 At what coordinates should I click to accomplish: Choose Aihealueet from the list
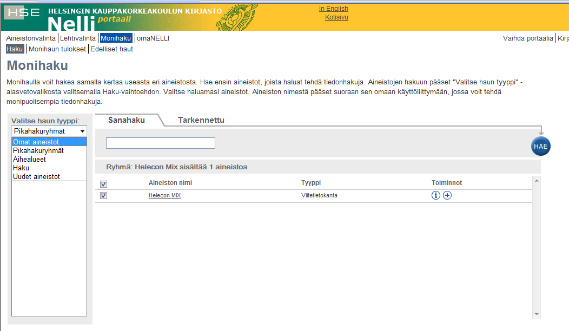29,160
